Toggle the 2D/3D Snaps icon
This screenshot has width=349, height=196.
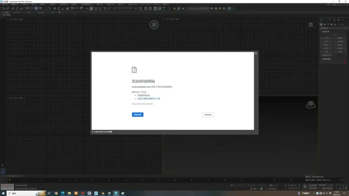[96, 9]
